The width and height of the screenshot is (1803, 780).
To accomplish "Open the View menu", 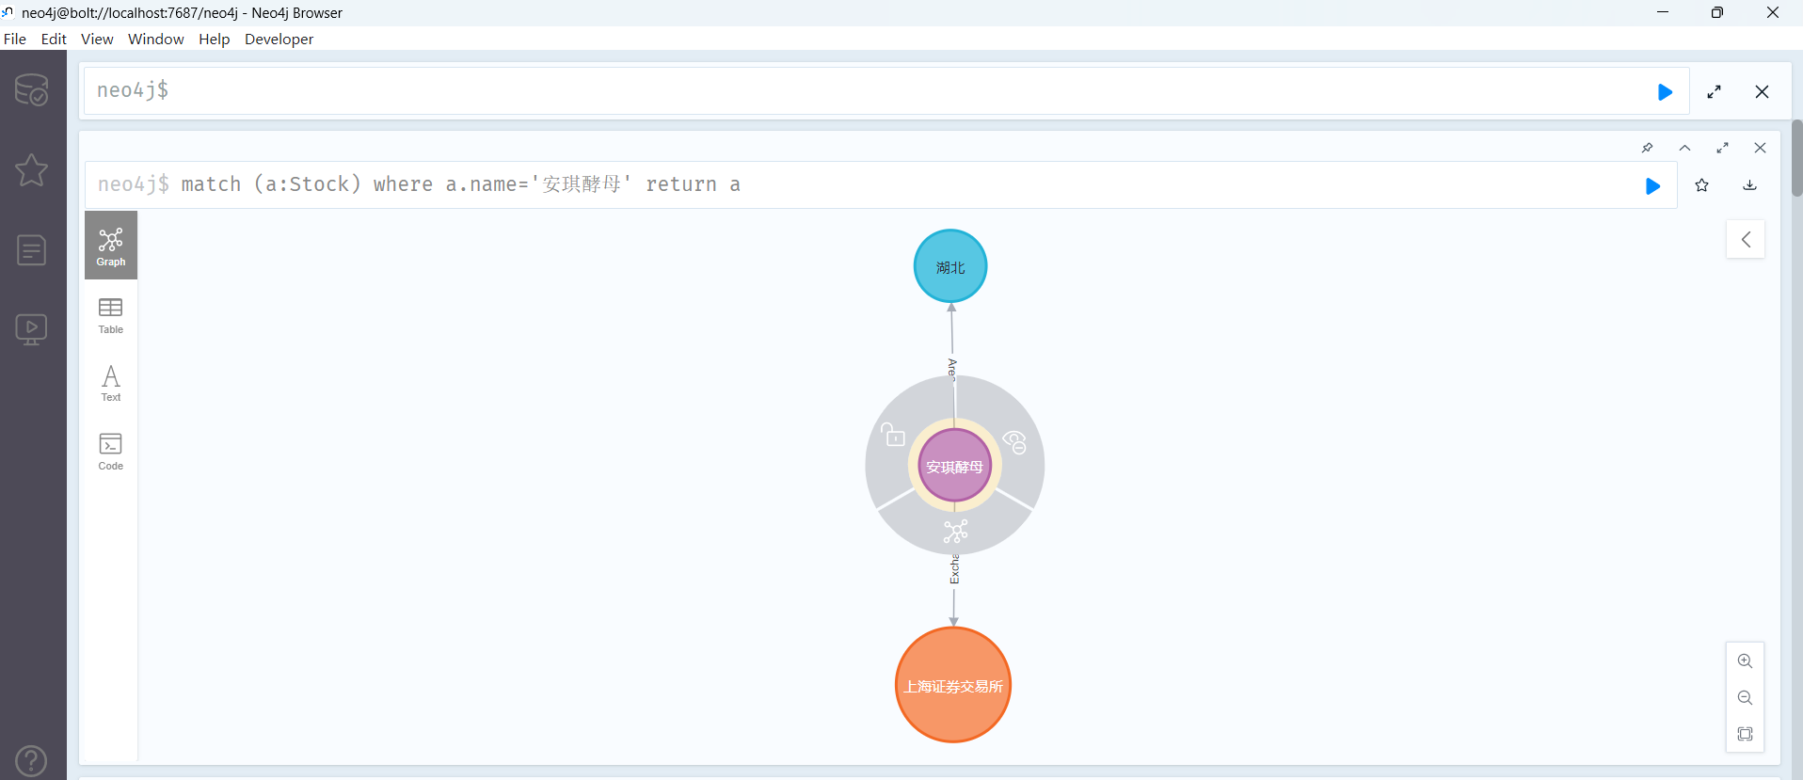I will 97,39.
